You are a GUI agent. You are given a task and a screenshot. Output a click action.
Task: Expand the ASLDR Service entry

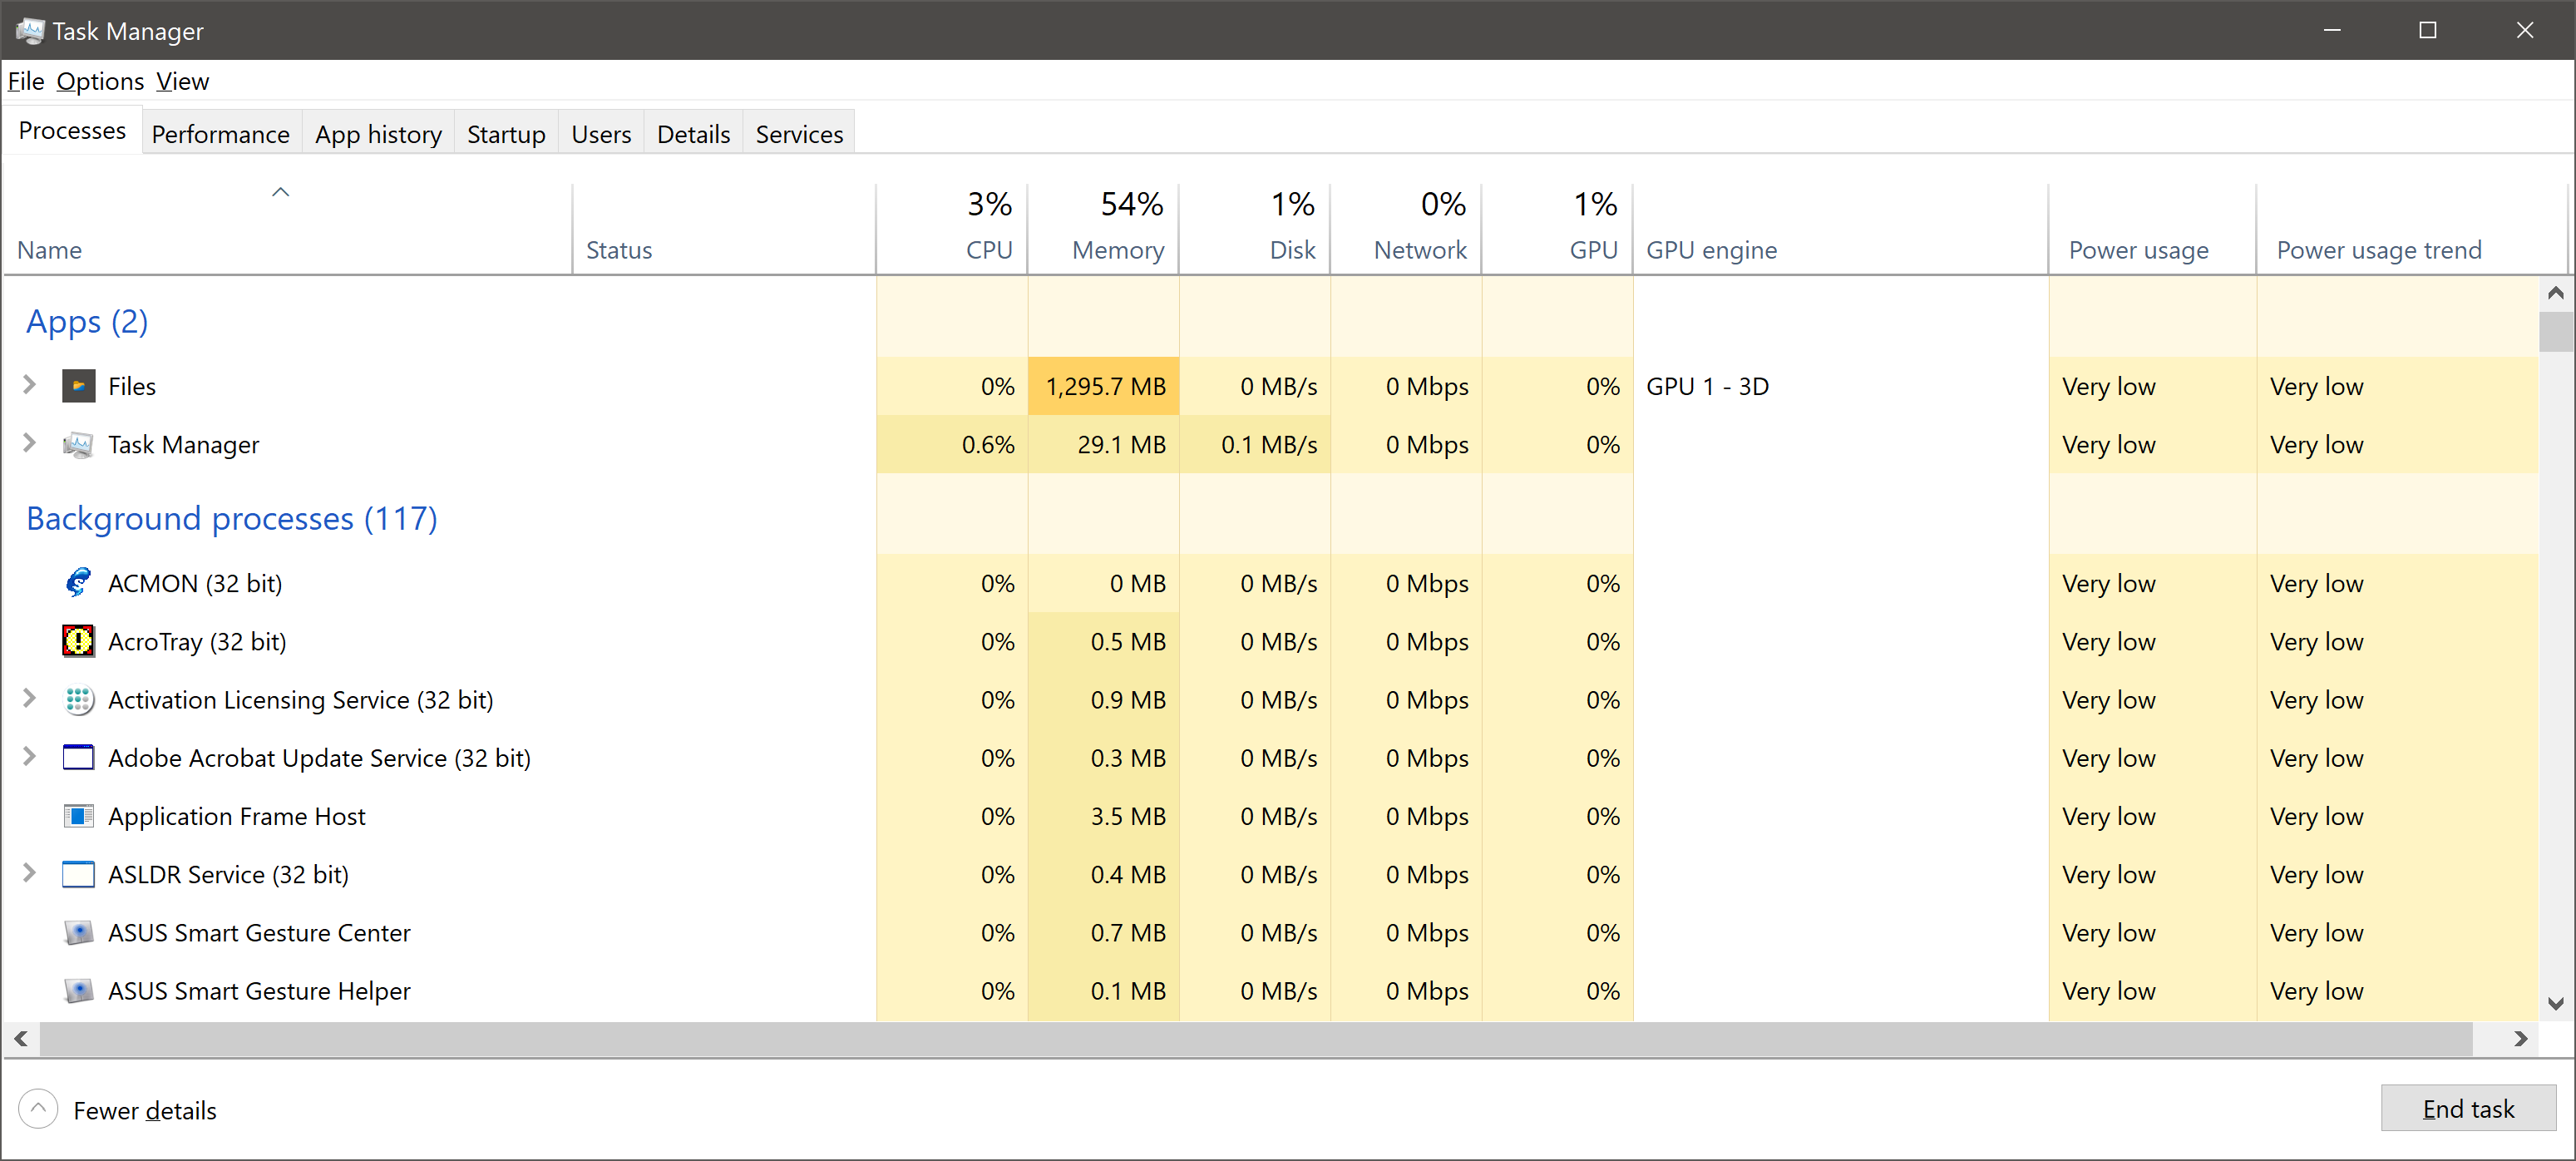pyautogui.click(x=28, y=874)
